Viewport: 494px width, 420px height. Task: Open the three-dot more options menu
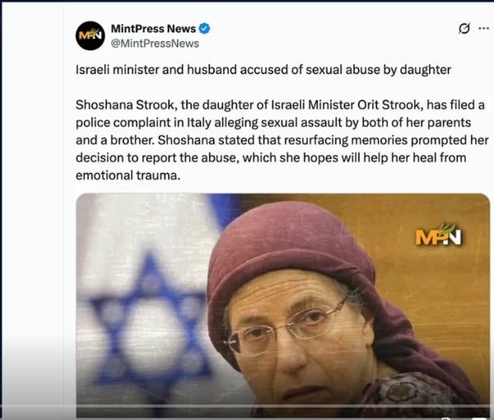point(483,29)
